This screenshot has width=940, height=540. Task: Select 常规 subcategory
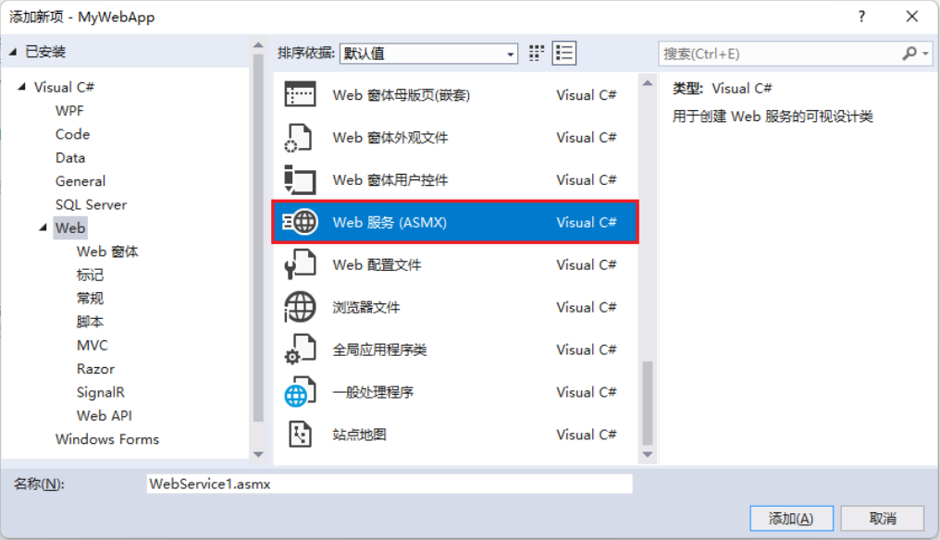(90, 299)
